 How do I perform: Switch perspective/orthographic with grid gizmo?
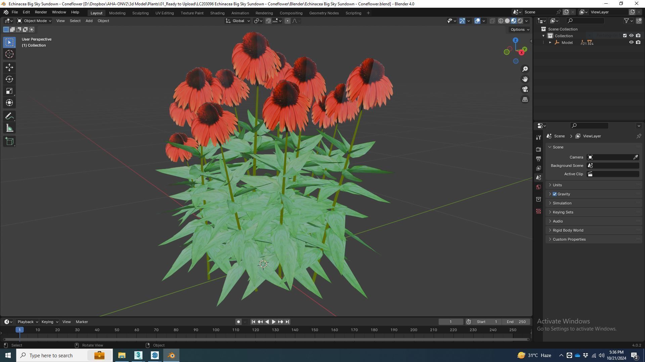tap(525, 100)
